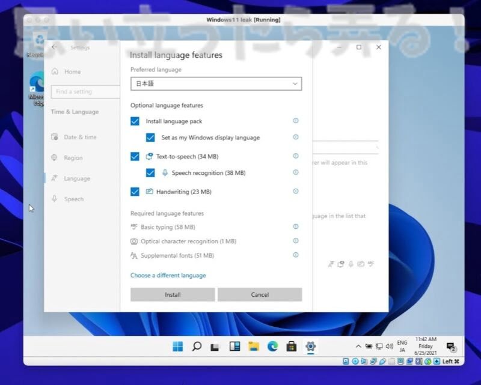481x385 pixels.
Task: Open clock and calendar 11:42 AM
Action: (x=426, y=346)
